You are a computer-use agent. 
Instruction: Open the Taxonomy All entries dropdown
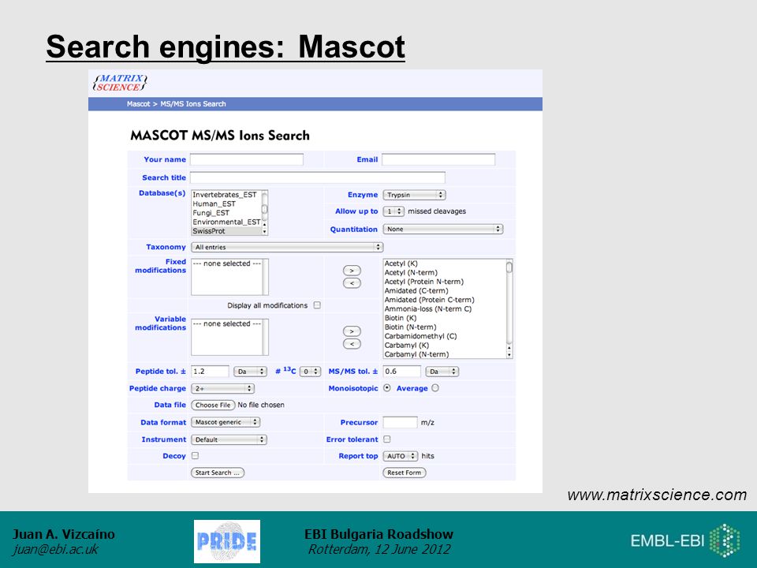click(287, 247)
